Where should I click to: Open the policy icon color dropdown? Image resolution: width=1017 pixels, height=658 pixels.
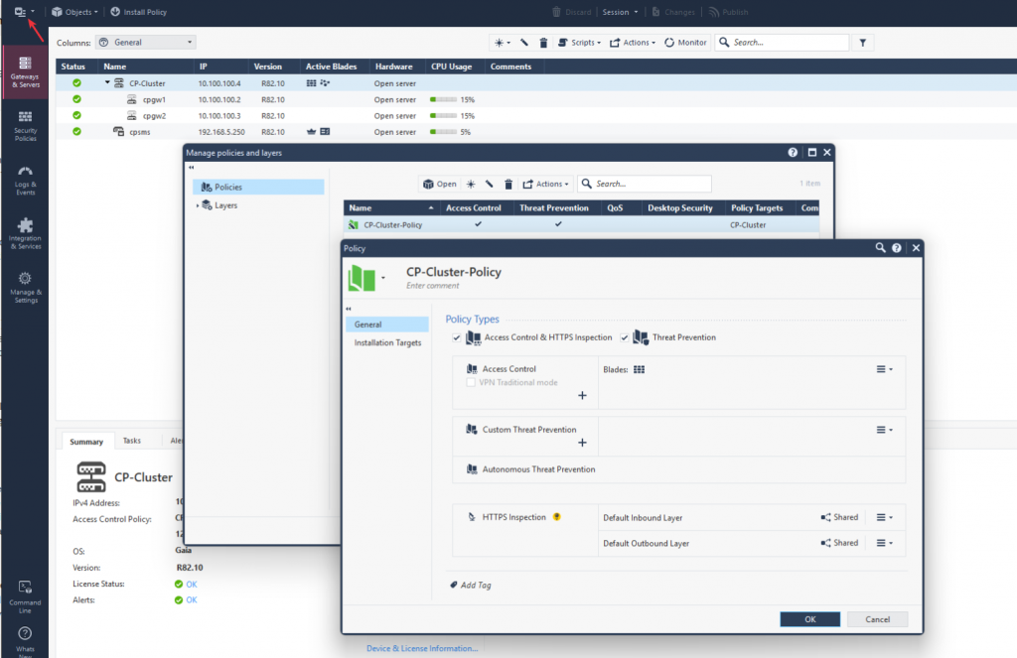tap(382, 278)
